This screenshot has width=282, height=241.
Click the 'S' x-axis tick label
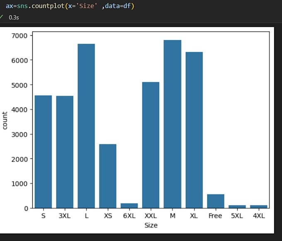tap(44, 216)
